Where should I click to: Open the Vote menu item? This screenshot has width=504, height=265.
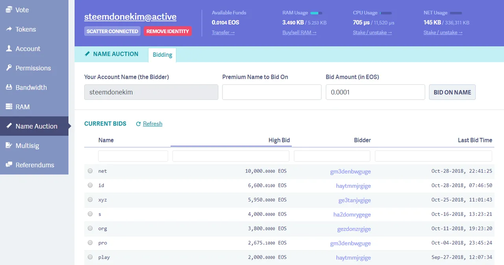34,10
